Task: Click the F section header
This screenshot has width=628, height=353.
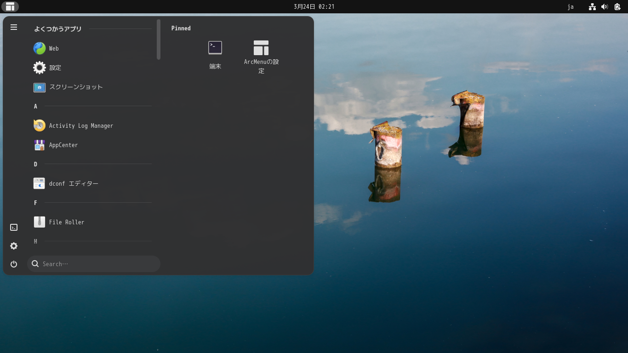Action: pos(35,203)
